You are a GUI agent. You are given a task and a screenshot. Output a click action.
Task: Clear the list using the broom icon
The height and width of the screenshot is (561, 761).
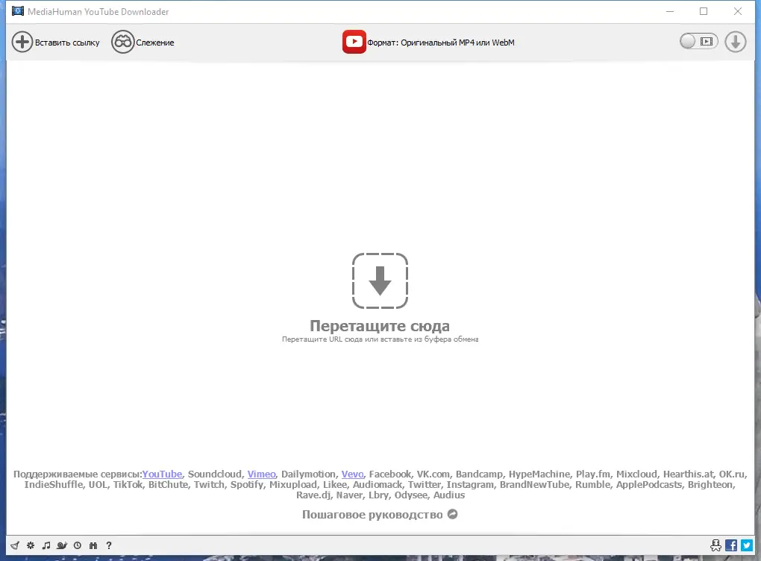[15, 545]
